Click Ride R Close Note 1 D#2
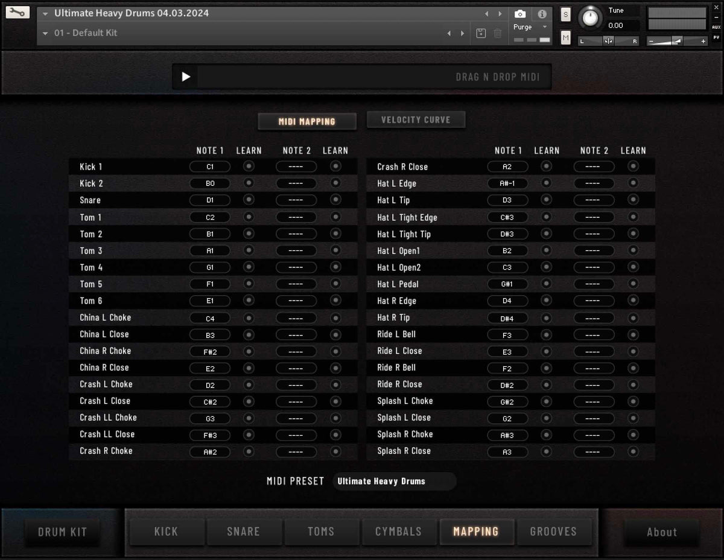Image resolution: width=724 pixels, height=560 pixels. (x=507, y=385)
